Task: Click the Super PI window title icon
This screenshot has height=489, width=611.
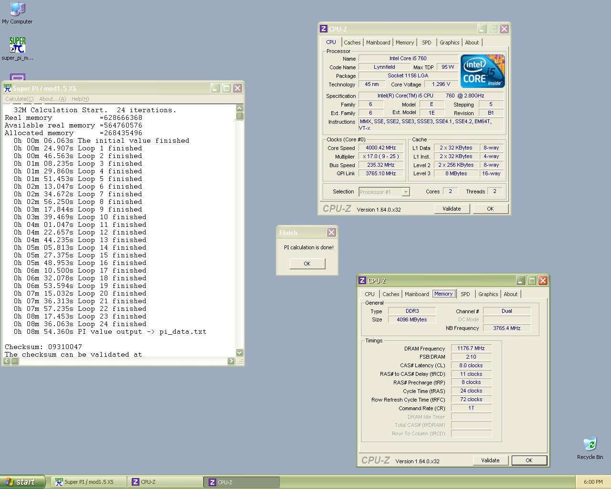Action: (8, 88)
